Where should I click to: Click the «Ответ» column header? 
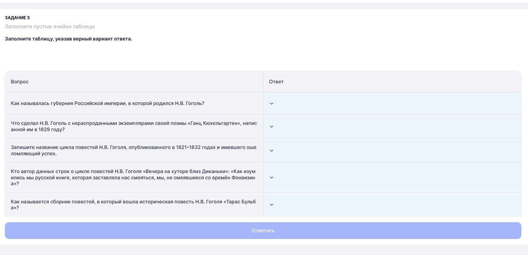coord(276,82)
